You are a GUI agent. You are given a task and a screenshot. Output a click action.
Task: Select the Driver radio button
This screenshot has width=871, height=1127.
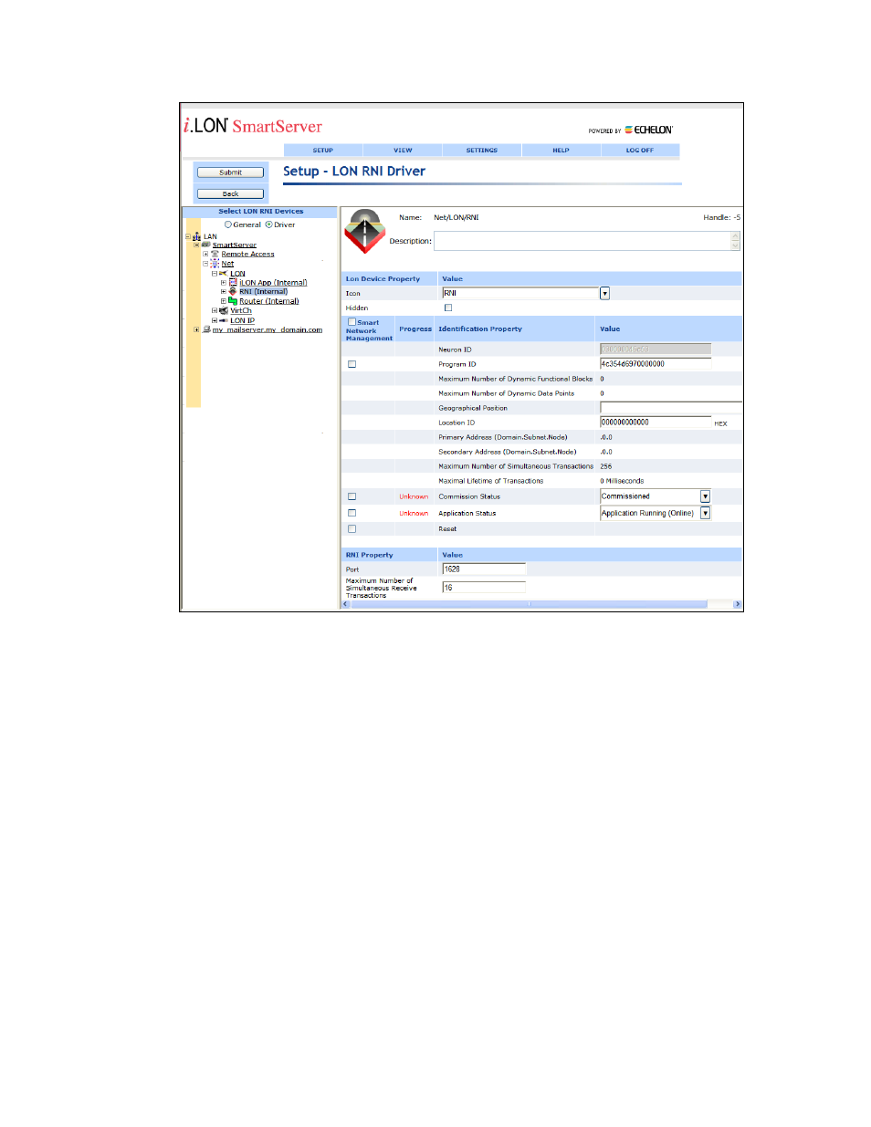tap(268, 224)
